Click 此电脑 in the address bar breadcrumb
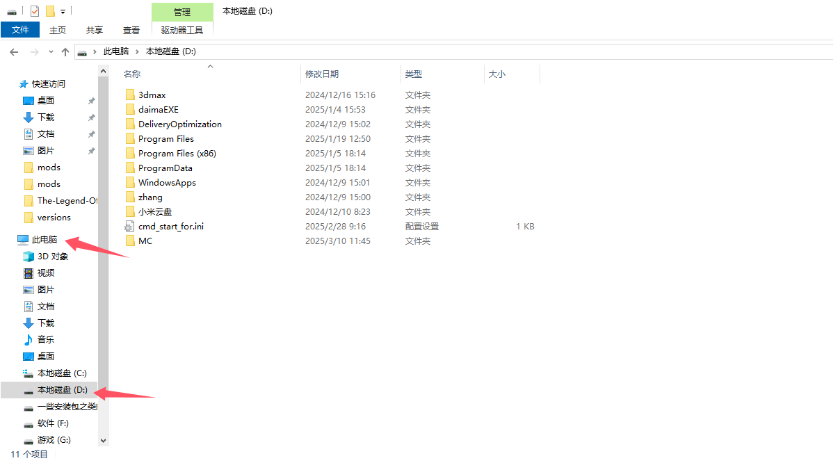The height and width of the screenshot is (463, 833). (116, 52)
